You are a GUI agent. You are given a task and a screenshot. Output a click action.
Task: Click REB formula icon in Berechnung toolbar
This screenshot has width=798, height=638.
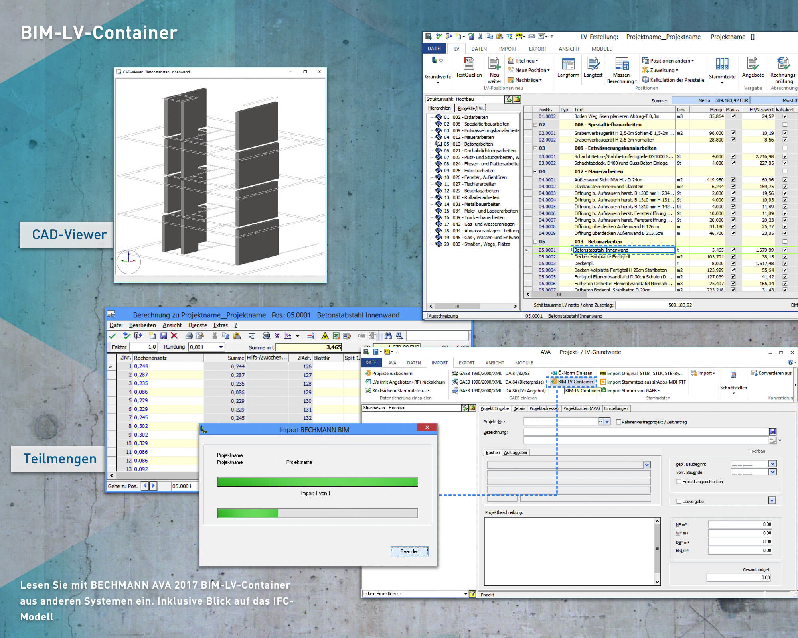point(266,336)
